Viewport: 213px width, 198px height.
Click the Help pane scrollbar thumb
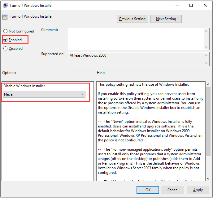[208, 122]
